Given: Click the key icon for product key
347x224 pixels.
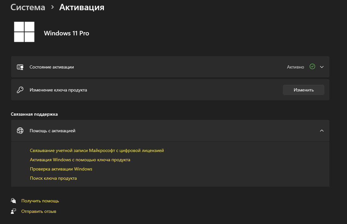Looking at the screenshot, I should click(20, 90).
